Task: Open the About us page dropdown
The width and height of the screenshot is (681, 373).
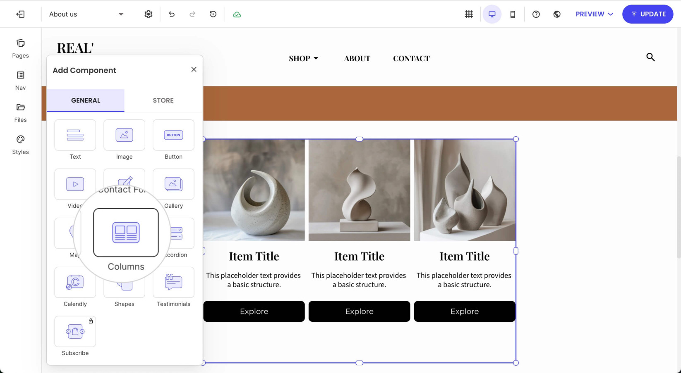Action: [x=86, y=14]
